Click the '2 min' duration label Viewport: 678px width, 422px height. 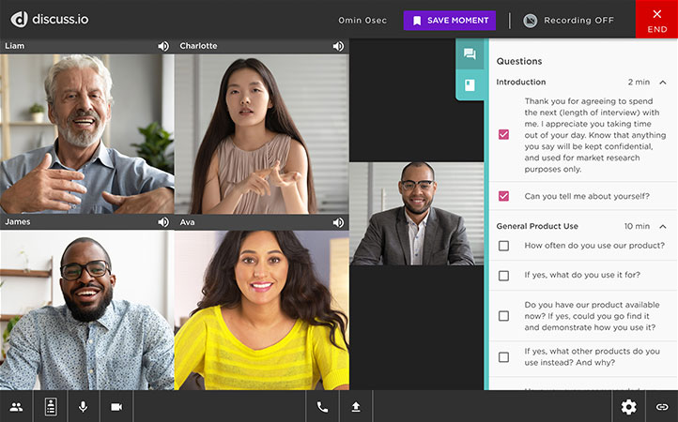[639, 83]
